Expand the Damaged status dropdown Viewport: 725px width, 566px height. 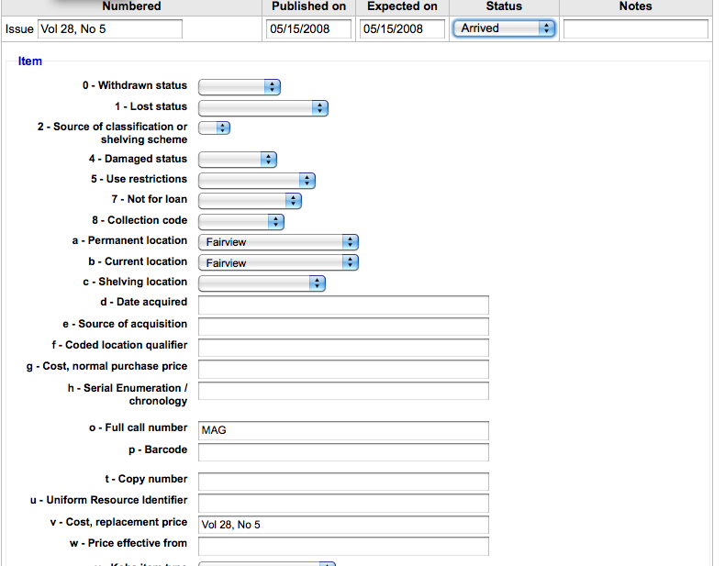(x=237, y=160)
